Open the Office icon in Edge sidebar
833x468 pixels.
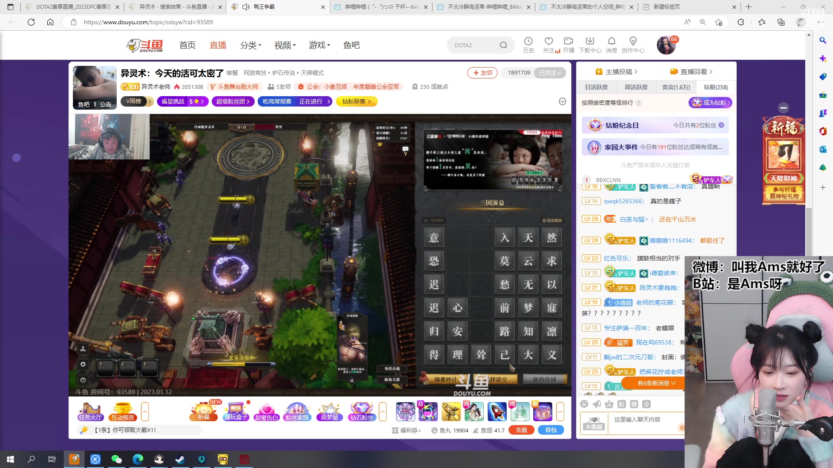[823, 131]
